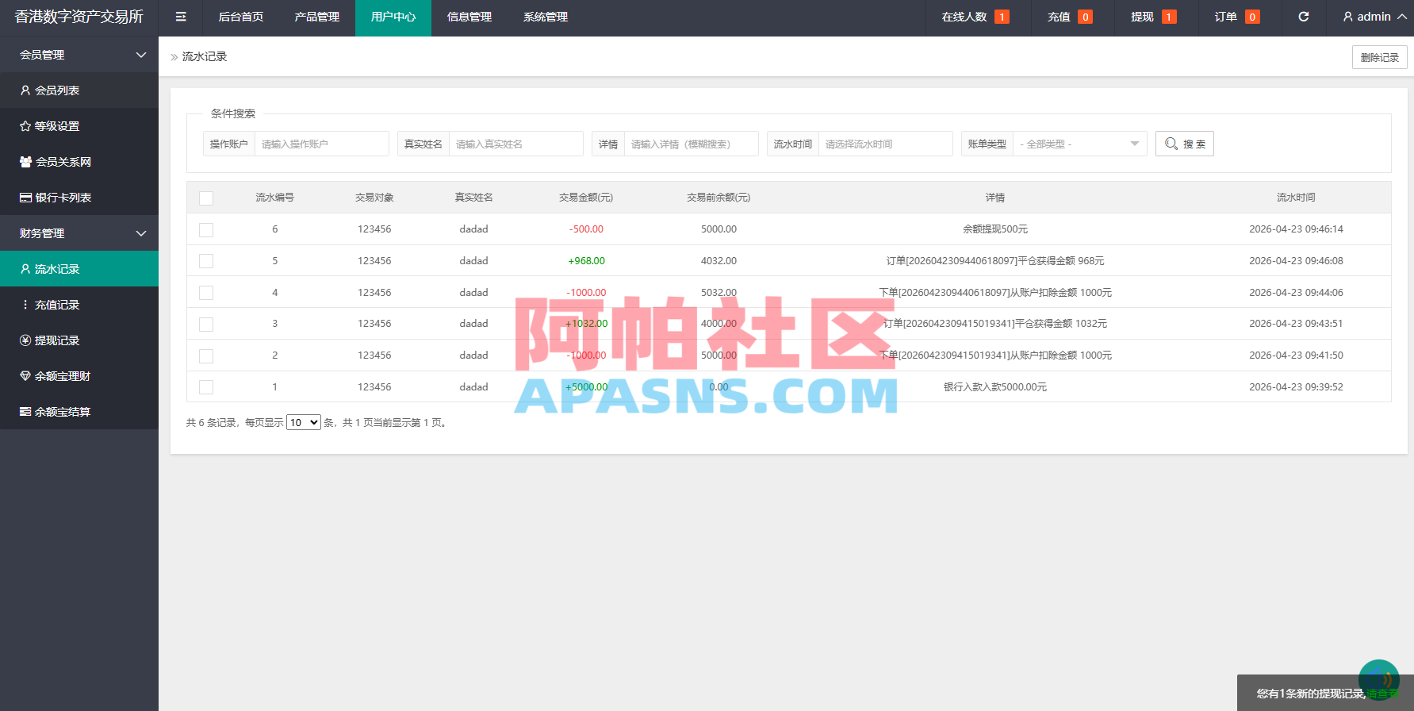Collapse the 财务管理 sidebar group

(79, 233)
